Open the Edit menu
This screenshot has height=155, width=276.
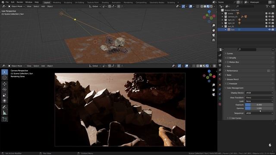pyautogui.click(x=13, y=2)
